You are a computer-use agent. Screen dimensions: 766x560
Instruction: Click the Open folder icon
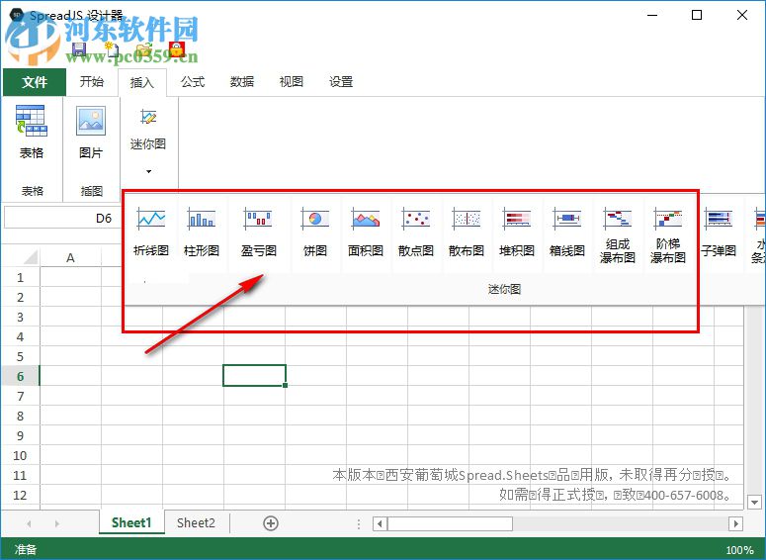143,49
